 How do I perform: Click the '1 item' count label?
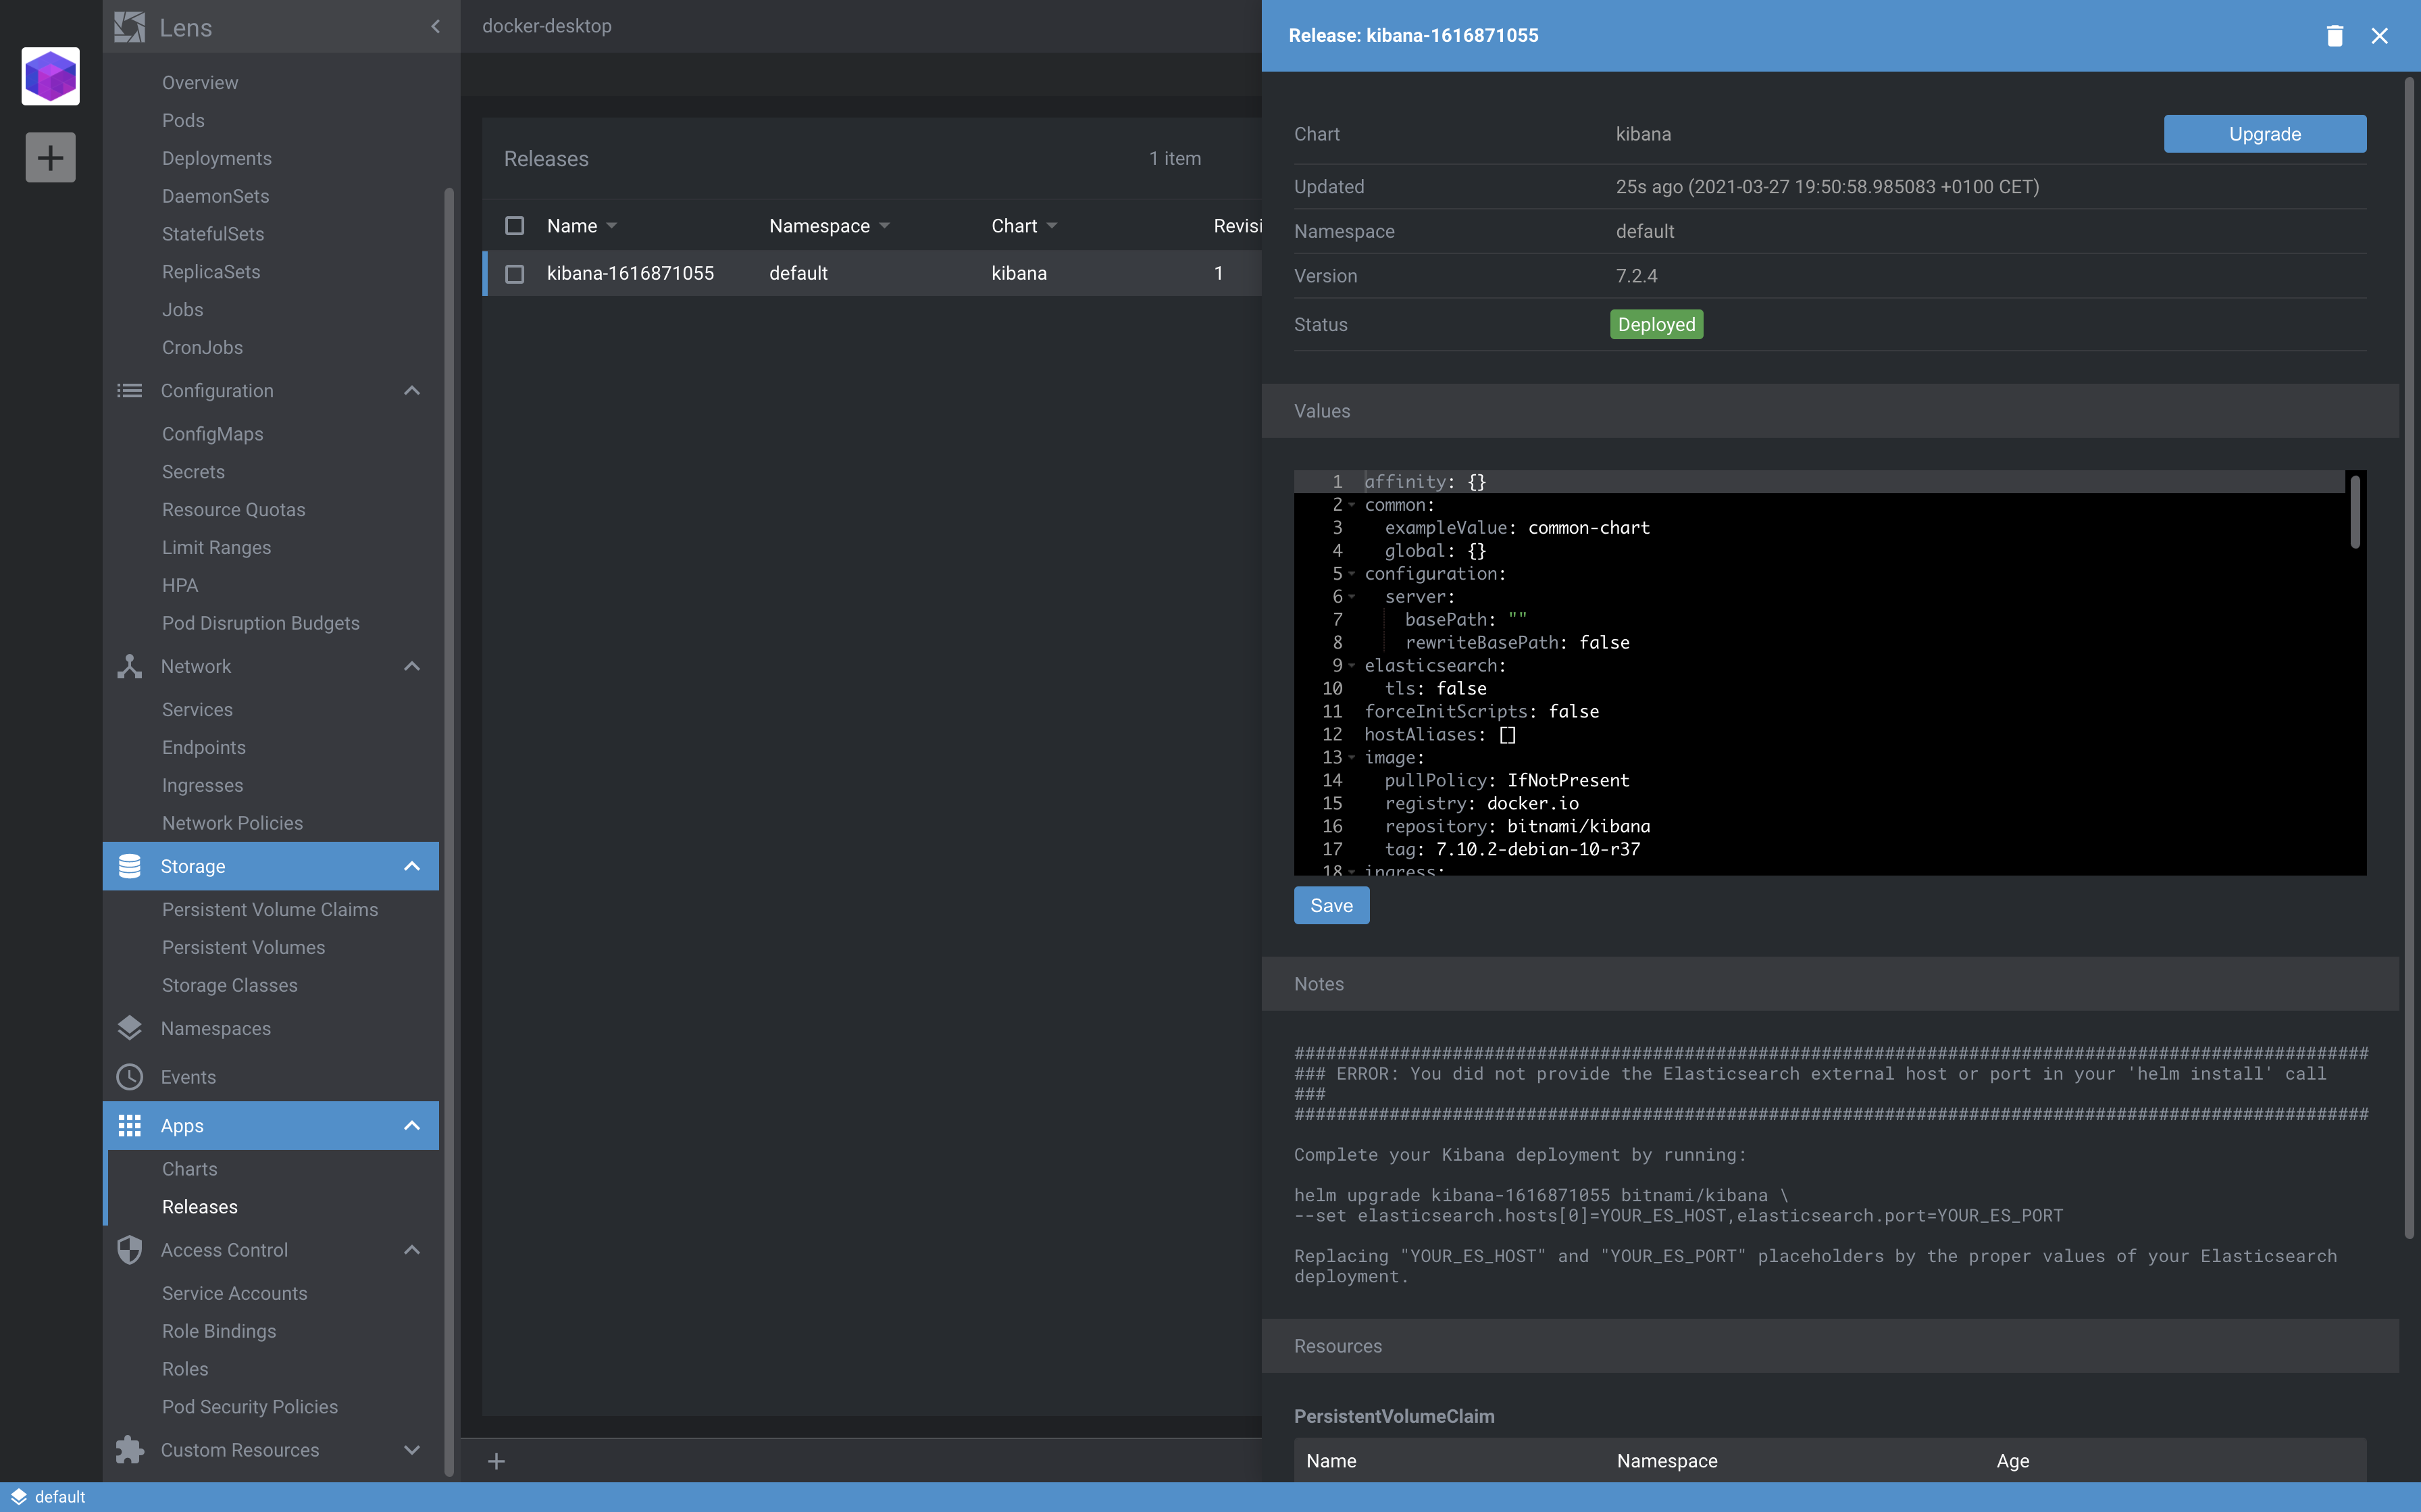1175,158
